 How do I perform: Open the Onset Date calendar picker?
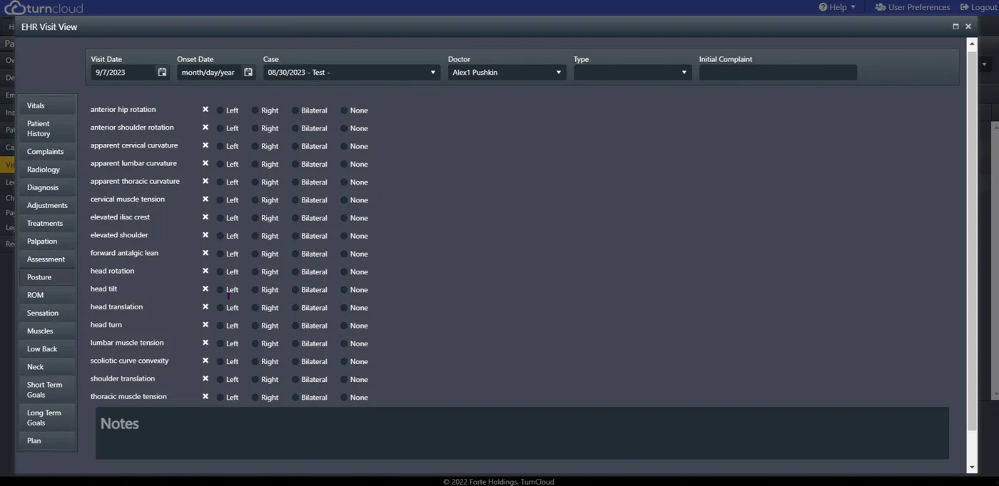(248, 73)
